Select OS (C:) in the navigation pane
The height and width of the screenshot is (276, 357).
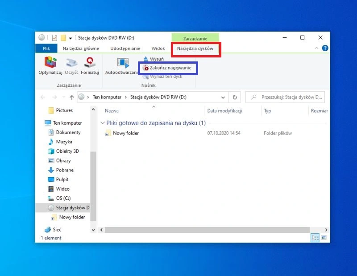click(x=63, y=198)
